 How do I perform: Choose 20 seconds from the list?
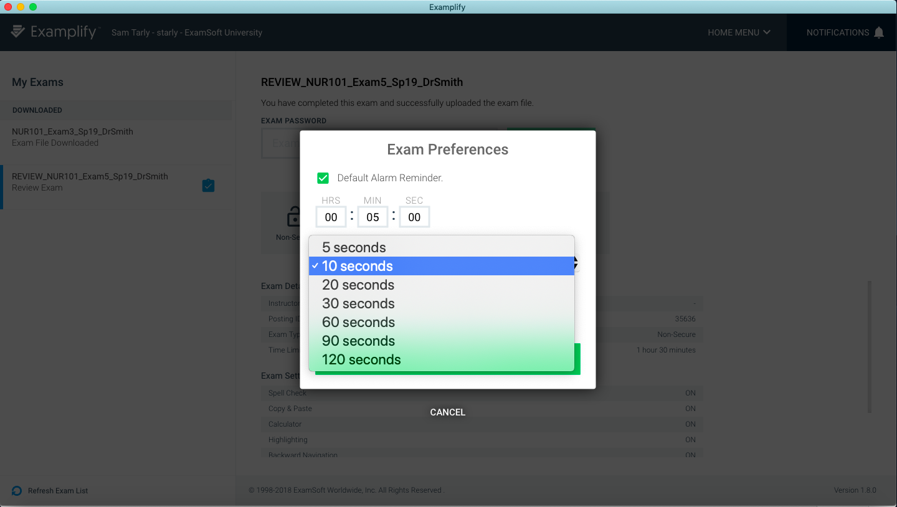[x=442, y=285]
